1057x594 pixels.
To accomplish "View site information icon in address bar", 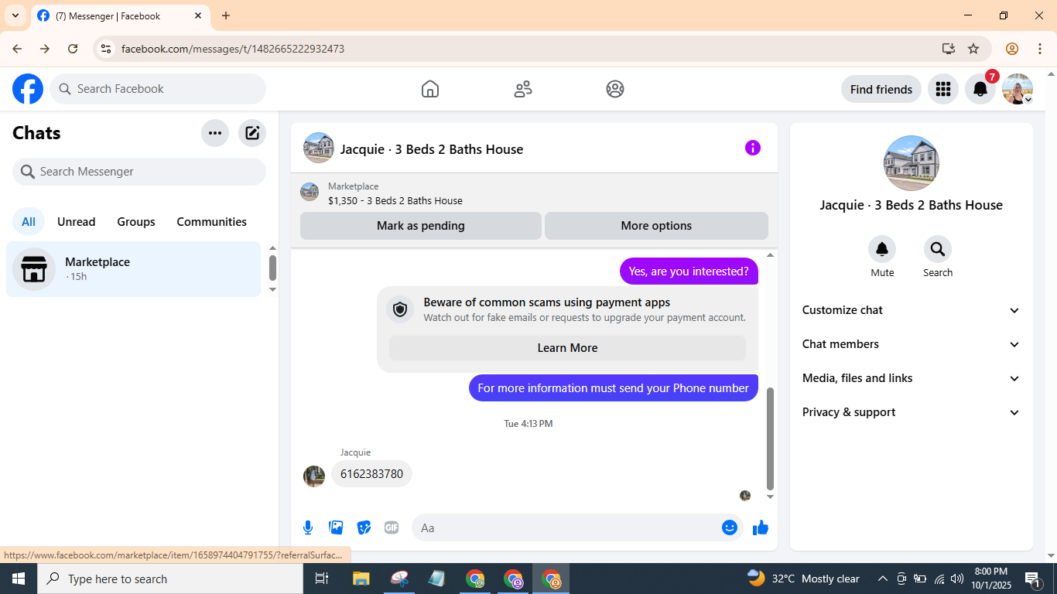I will pos(106,49).
